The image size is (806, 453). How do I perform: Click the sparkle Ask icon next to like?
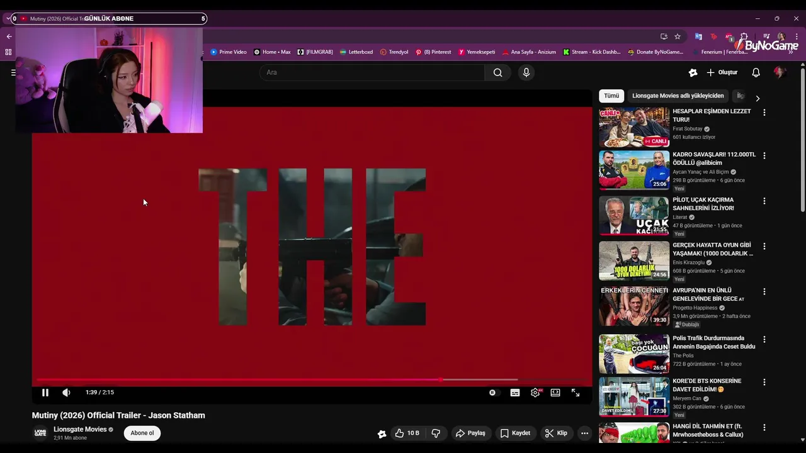point(382,433)
